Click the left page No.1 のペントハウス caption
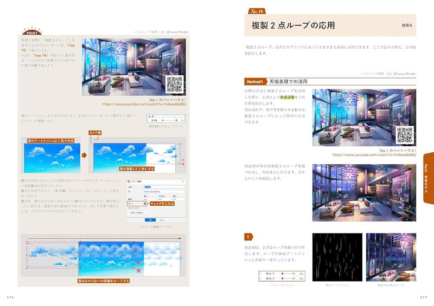Image resolution: width=434 pixels, height=306 pixels. (167, 100)
